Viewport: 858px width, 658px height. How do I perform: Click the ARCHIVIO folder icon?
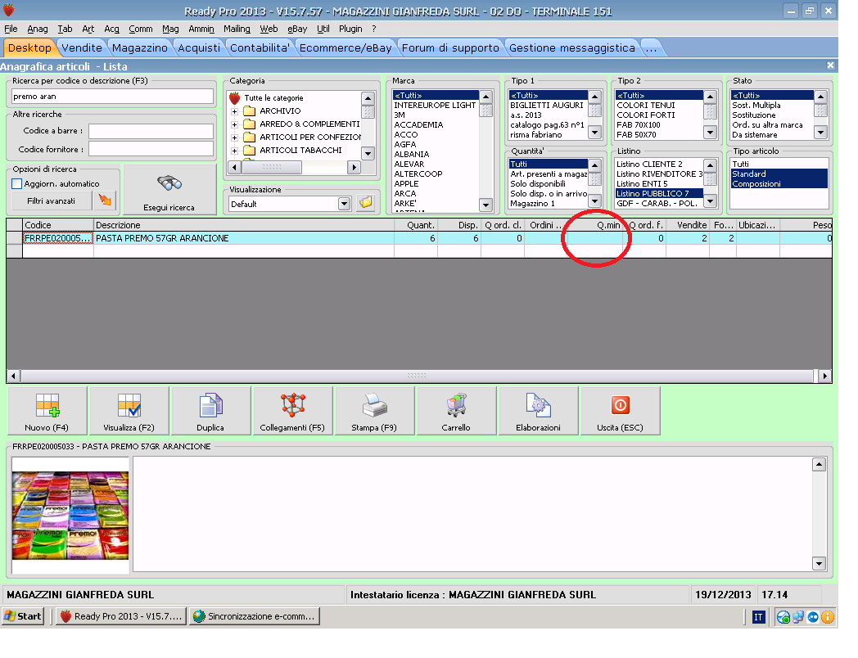pos(250,111)
